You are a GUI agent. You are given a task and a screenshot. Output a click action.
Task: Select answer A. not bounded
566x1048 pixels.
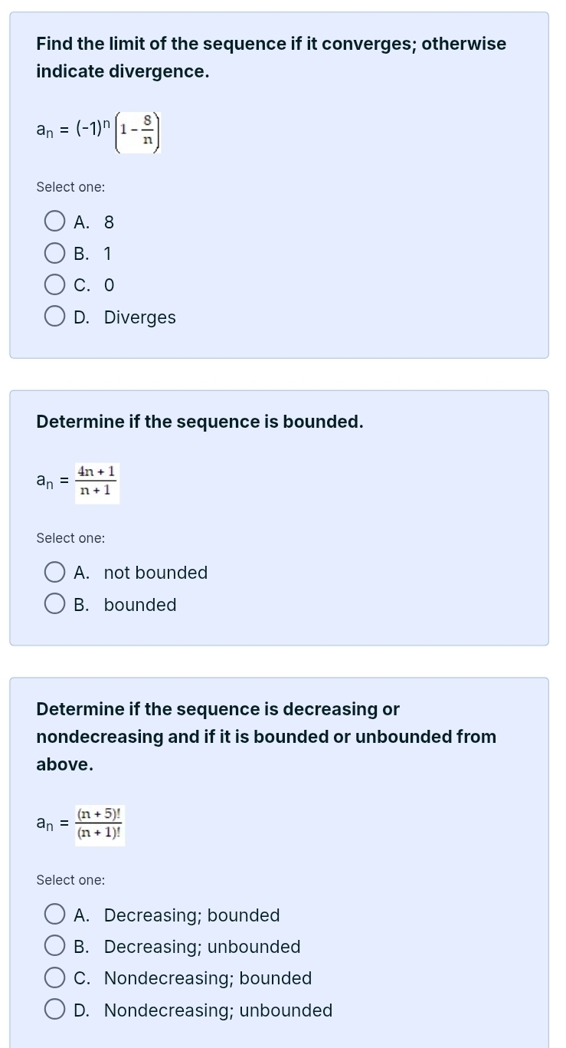[55, 572]
